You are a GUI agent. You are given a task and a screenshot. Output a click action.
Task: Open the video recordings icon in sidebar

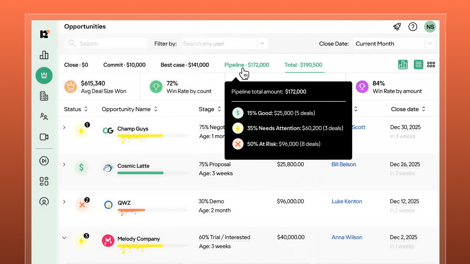(44, 137)
